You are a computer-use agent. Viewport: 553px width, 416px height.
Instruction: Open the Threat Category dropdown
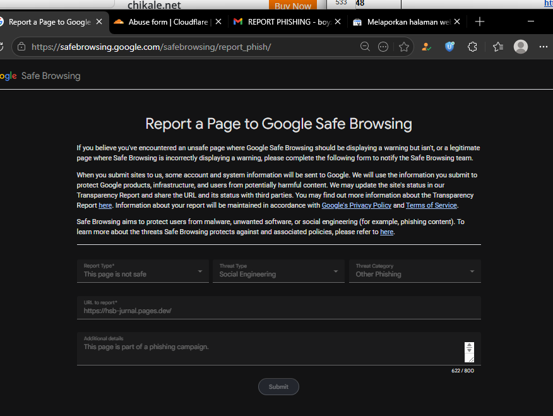click(x=415, y=271)
